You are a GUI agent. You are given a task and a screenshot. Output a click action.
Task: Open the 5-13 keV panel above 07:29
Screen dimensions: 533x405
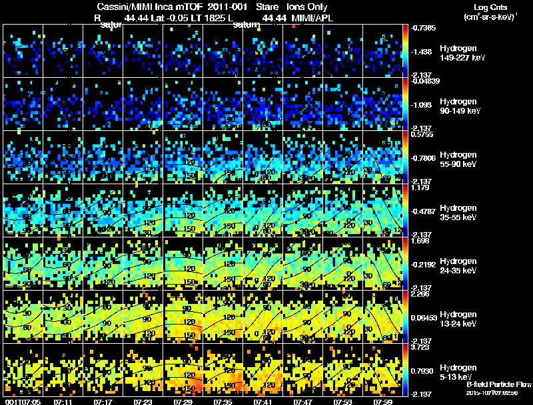(183, 370)
